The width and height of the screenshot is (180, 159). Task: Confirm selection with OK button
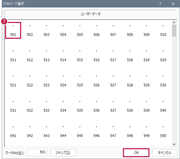pos(136,153)
